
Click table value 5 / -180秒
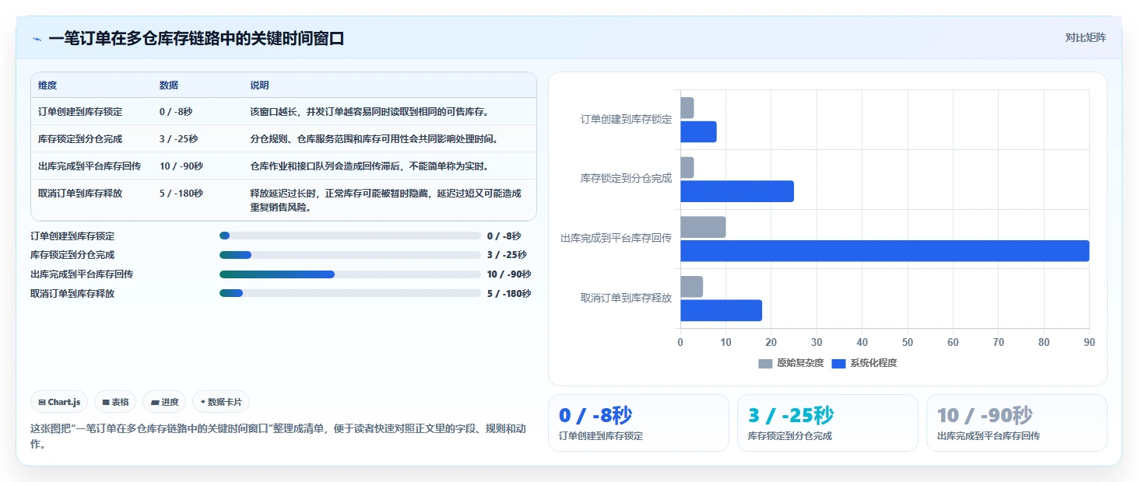tap(181, 194)
